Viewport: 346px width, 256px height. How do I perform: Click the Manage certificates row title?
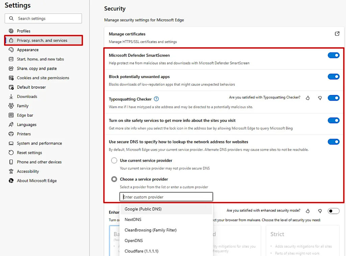127,34
